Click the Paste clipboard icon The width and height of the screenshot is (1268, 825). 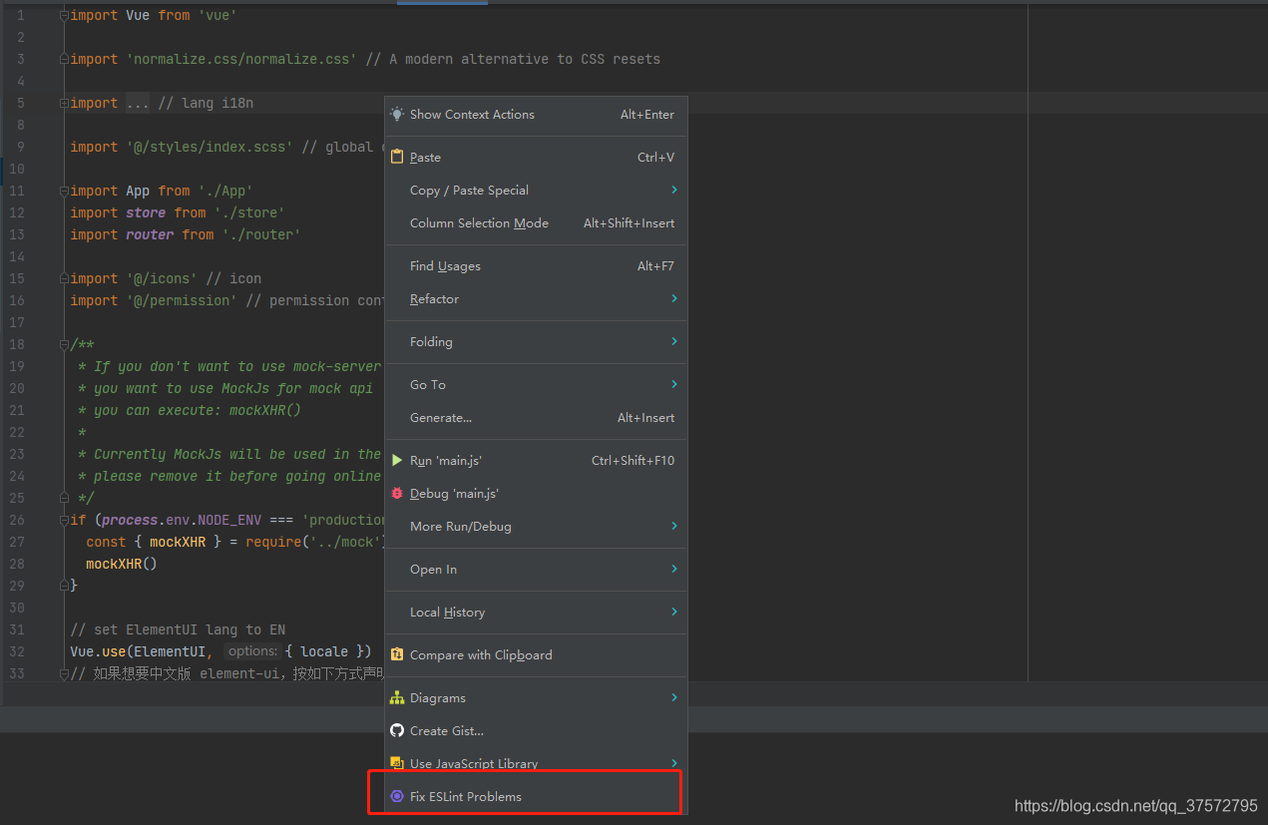point(396,157)
